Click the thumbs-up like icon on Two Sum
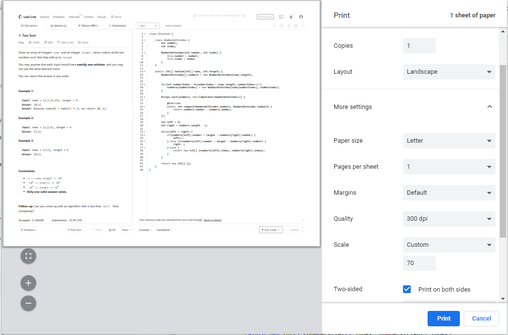The width and height of the screenshot is (508, 335). [x=30, y=42]
